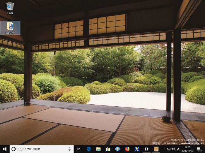Switch to the active orange taskbar app
This screenshot has width=205, height=153.
[156, 149]
